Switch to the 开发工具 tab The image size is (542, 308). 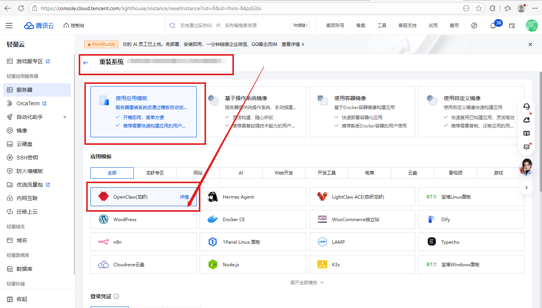tap(327, 173)
